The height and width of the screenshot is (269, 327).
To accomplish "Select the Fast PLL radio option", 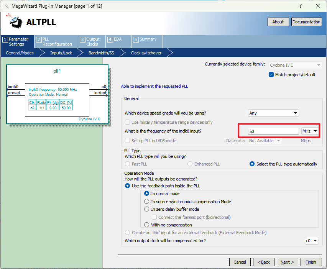I will coord(127,164).
